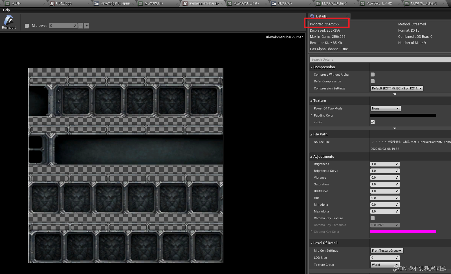Click the M_WOW_UI_Inst1 tab icon
451x274 pixels.
coord(318,3)
